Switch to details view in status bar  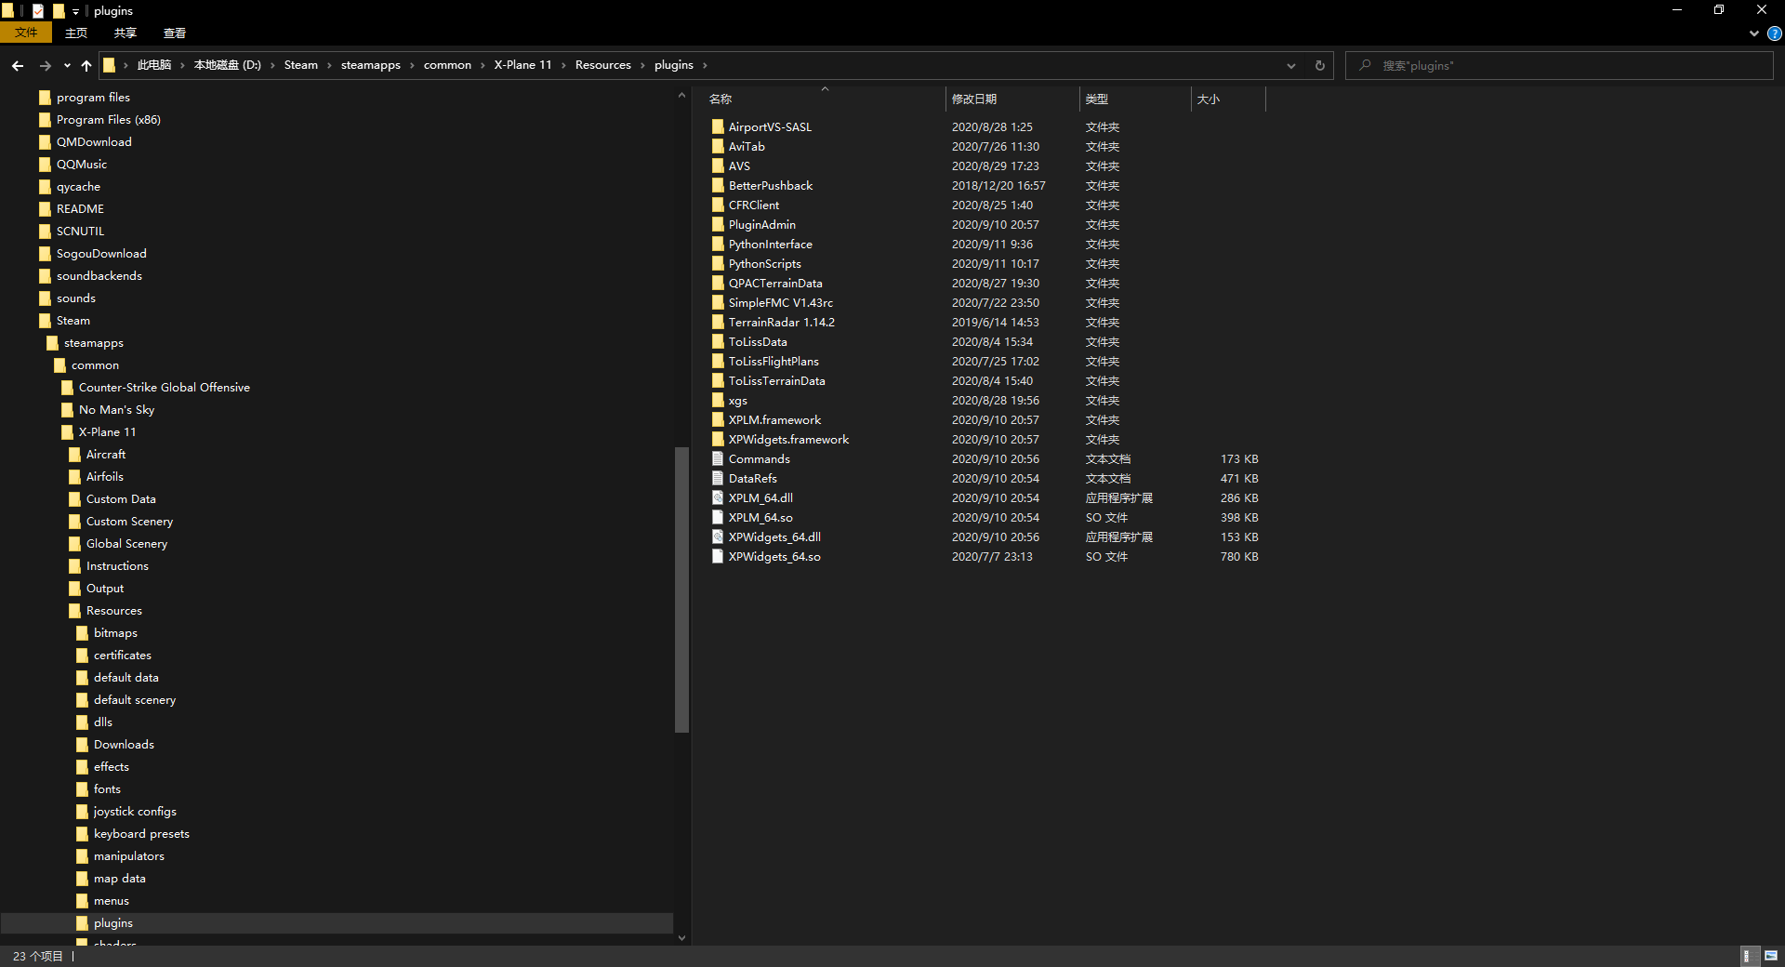(x=1748, y=956)
